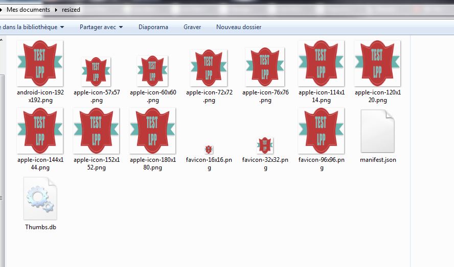Click the apple-icon-60x60.png file

coord(152,71)
